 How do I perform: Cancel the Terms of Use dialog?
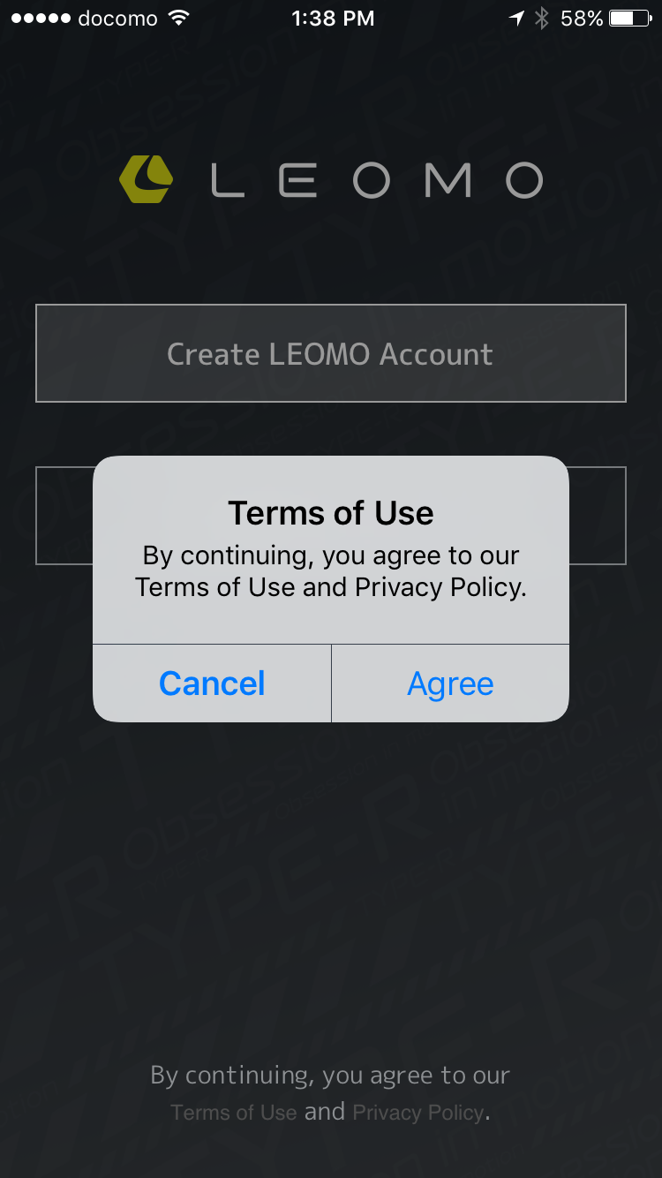click(212, 683)
